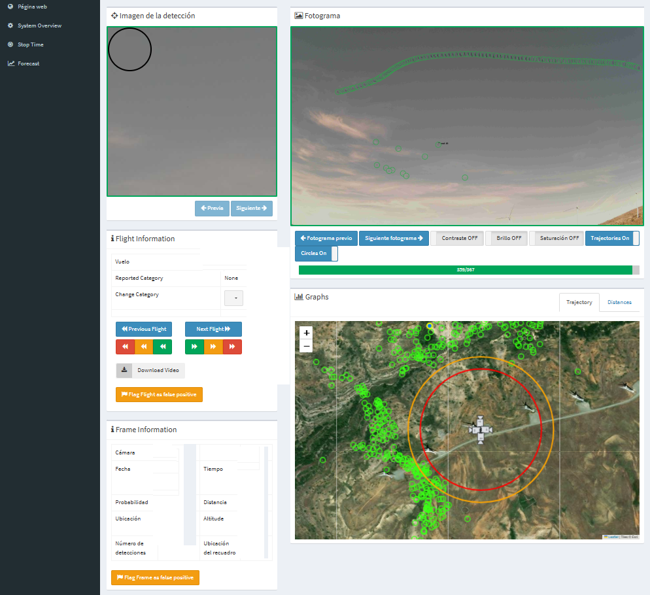The height and width of the screenshot is (595, 650).
Task: Toggle the Contraste OFF switch
Action: click(457, 239)
